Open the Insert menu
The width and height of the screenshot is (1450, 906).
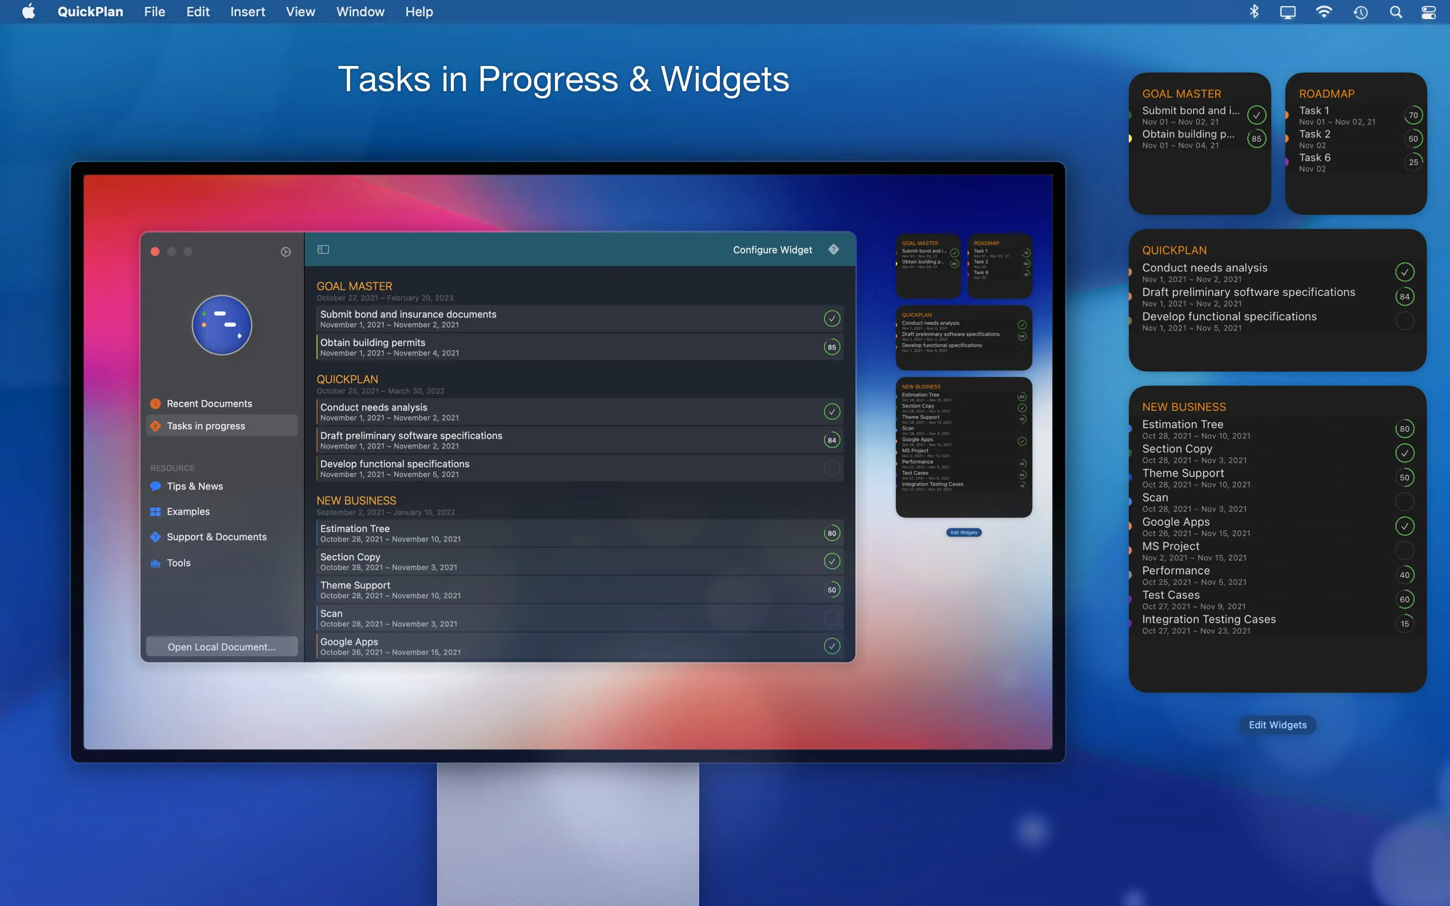[x=248, y=12]
